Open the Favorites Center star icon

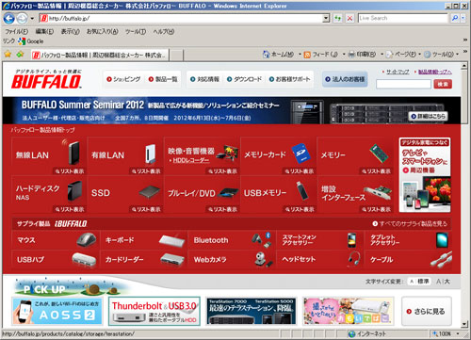point(8,55)
